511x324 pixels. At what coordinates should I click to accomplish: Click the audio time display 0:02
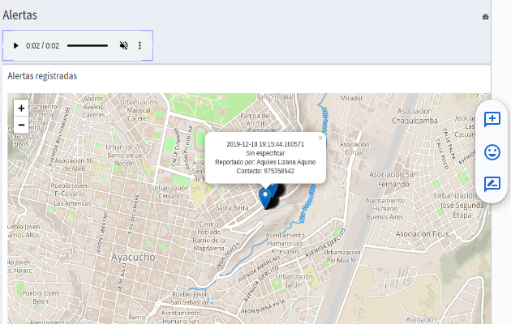coord(42,46)
